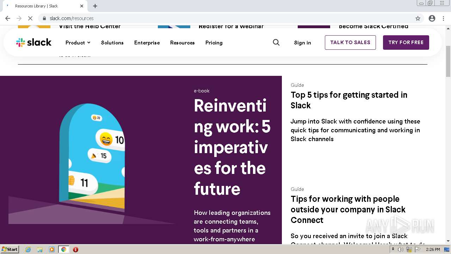Show hidden system tray icons

tap(393, 249)
